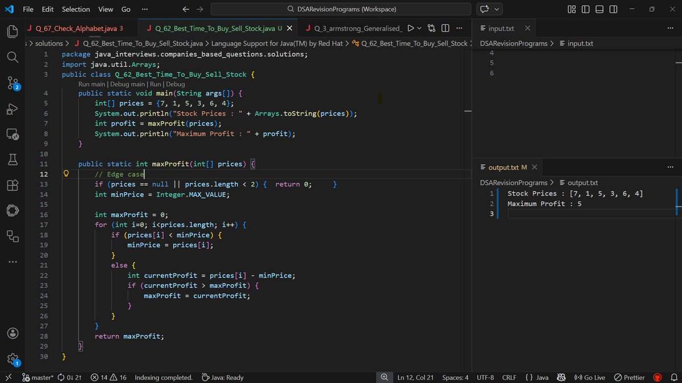Image resolution: width=682 pixels, height=383 pixels.
Task: Click the master branch in status bar
Action: click(38, 377)
